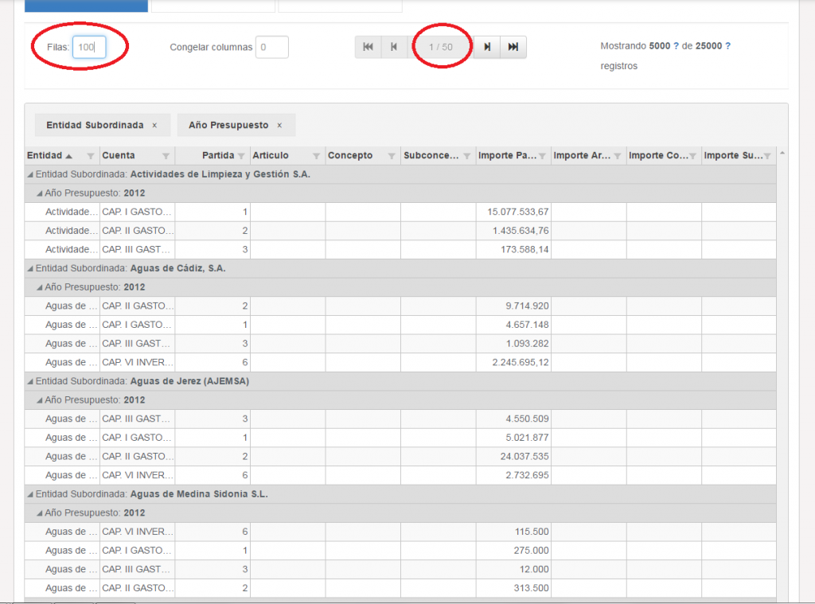Screen dimensions: 815x604
Task: Open filter for Articulo column
Action: 316,156
